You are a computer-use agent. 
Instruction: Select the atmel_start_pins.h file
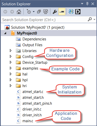37,103
